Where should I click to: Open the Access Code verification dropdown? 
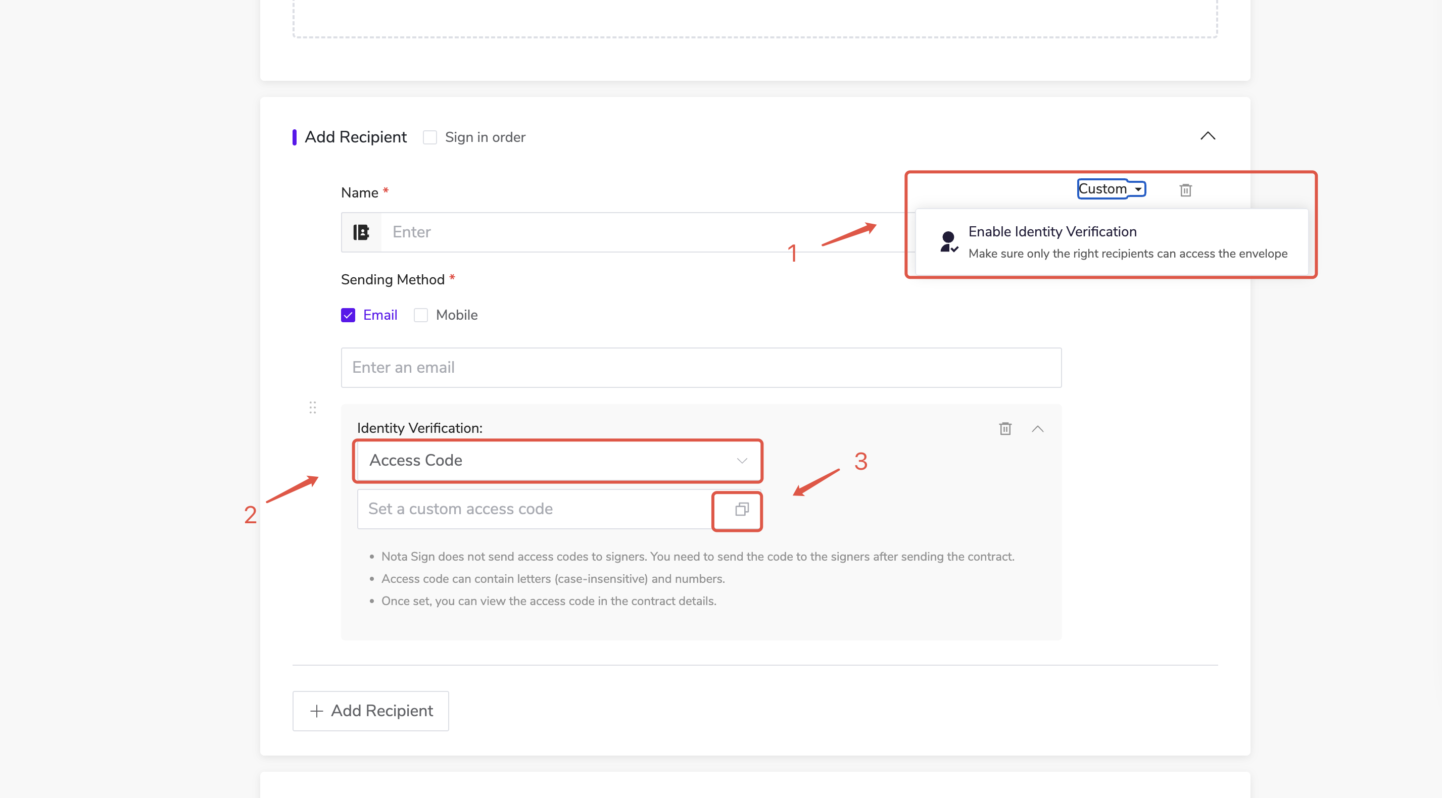tap(557, 461)
